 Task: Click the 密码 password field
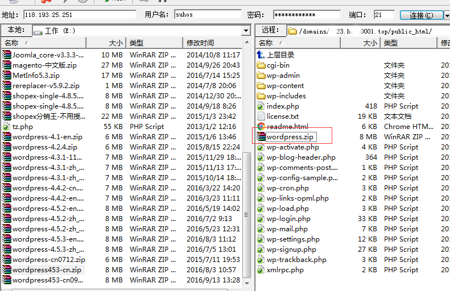click(x=307, y=15)
